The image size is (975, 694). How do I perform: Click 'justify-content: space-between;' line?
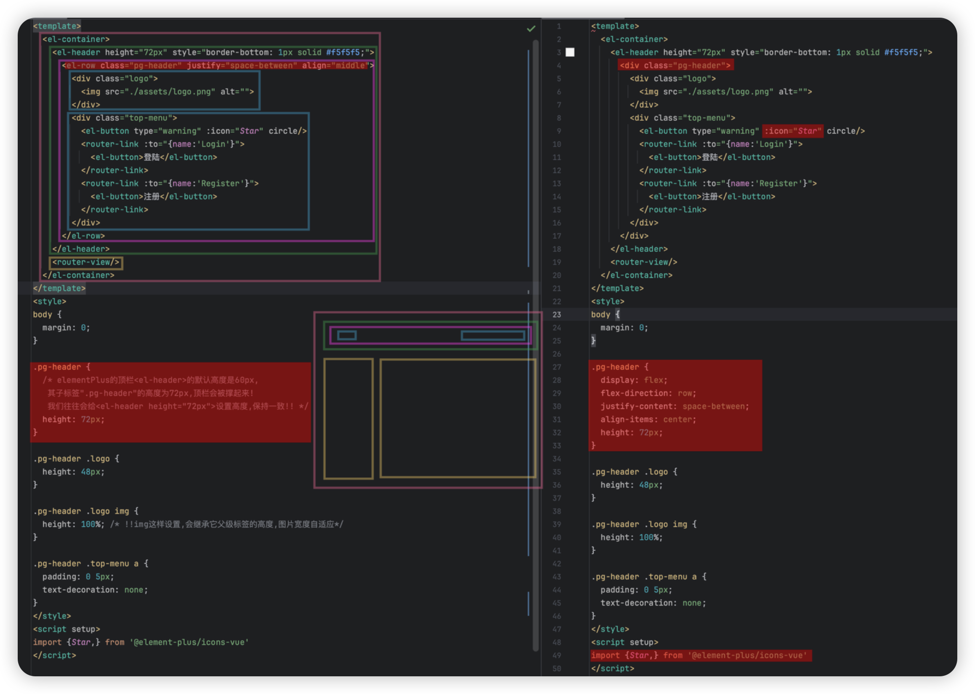tap(674, 406)
